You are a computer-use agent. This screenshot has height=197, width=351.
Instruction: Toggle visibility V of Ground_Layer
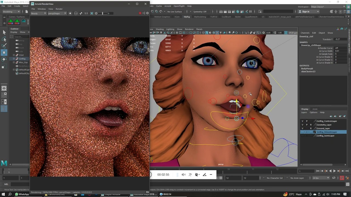coord(302,128)
